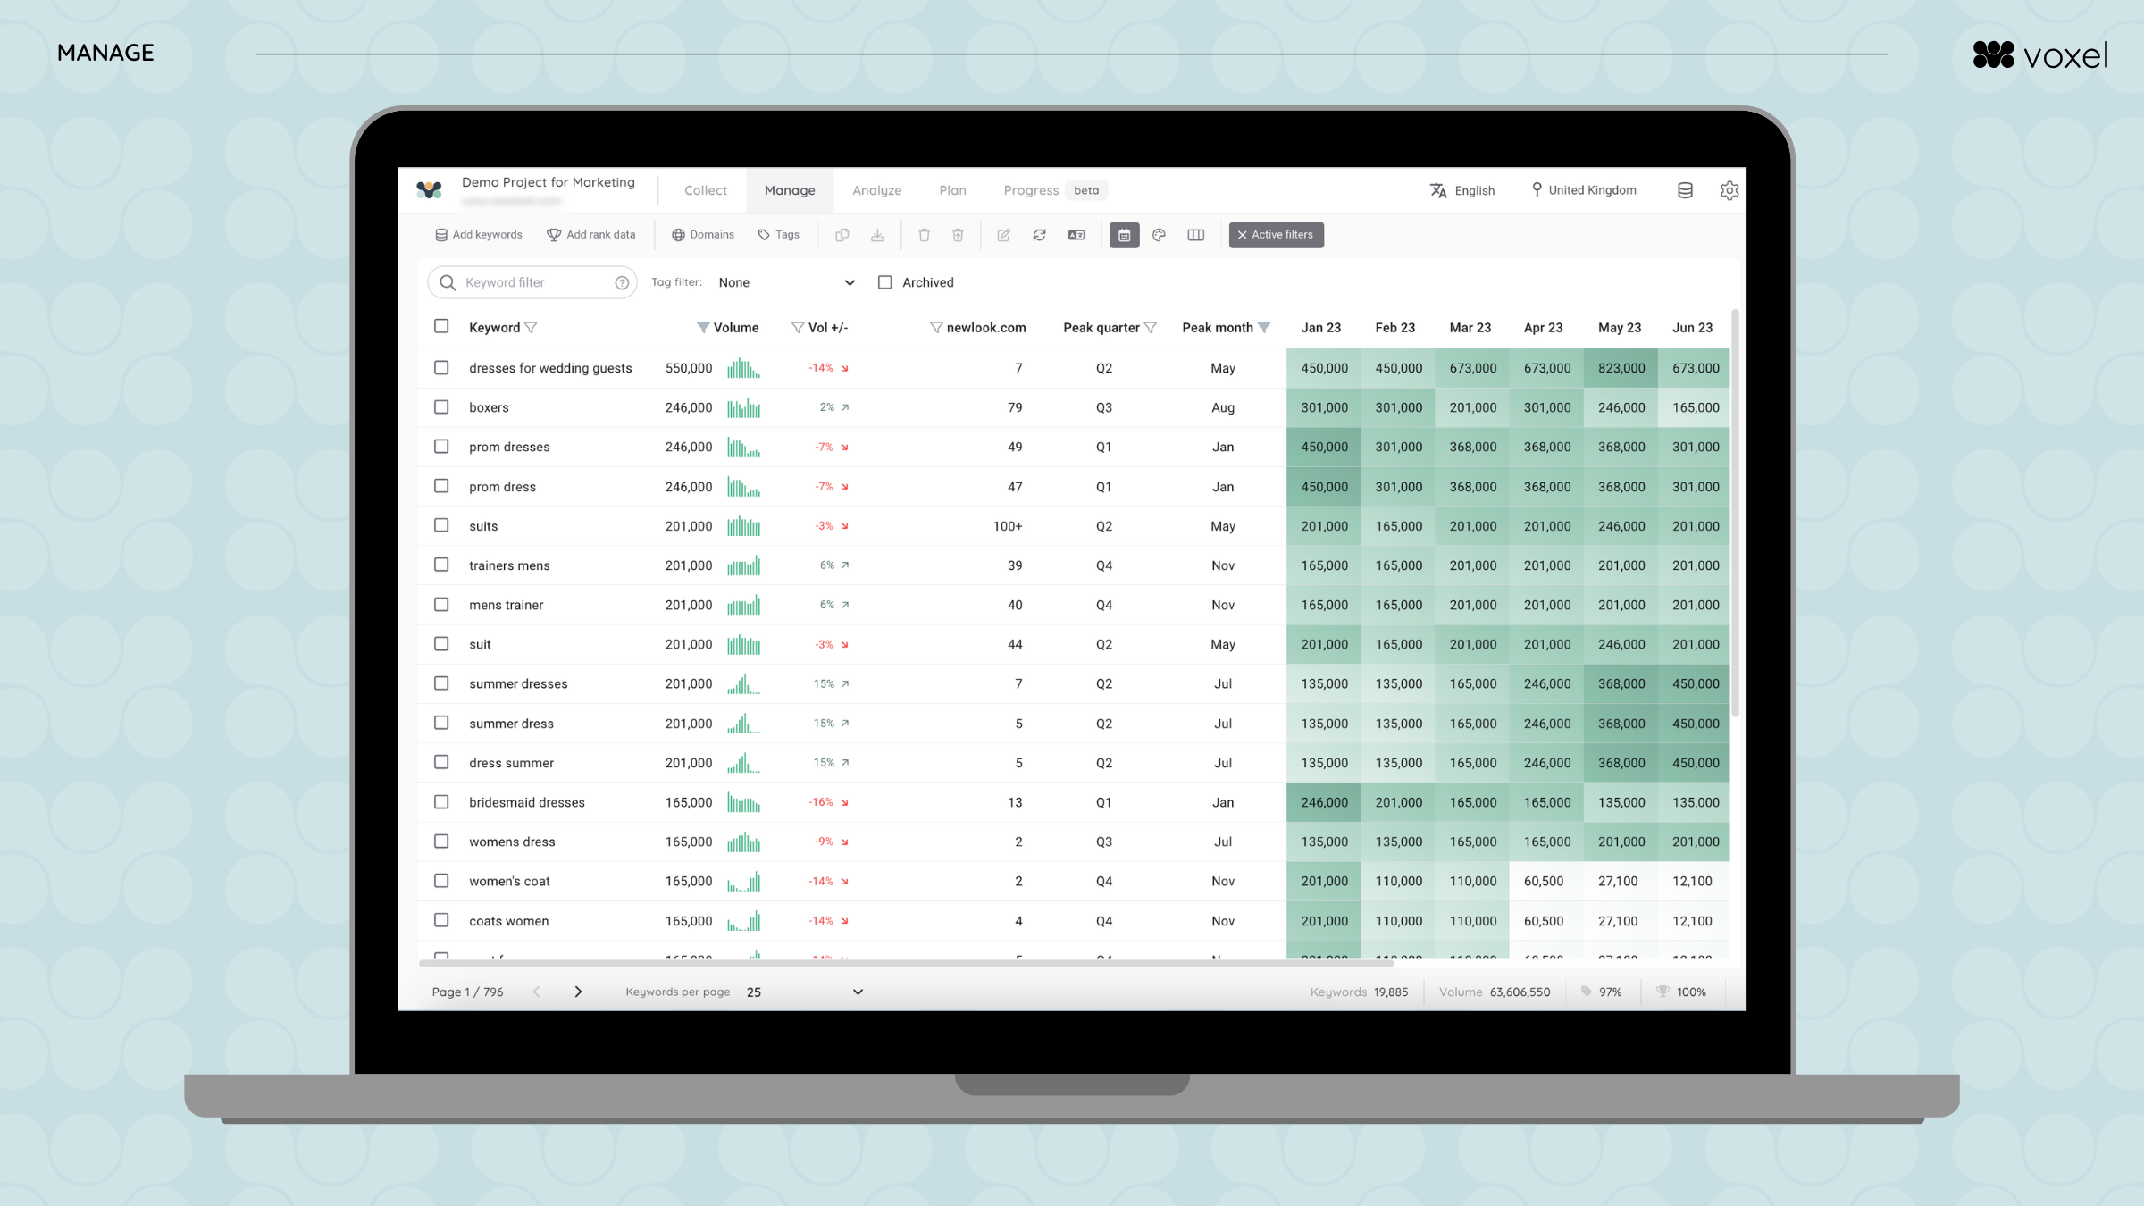
Task: Click Add keywords button
Action: (479, 235)
